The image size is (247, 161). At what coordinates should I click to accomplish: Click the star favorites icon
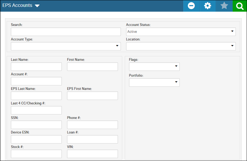(x=224, y=6)
